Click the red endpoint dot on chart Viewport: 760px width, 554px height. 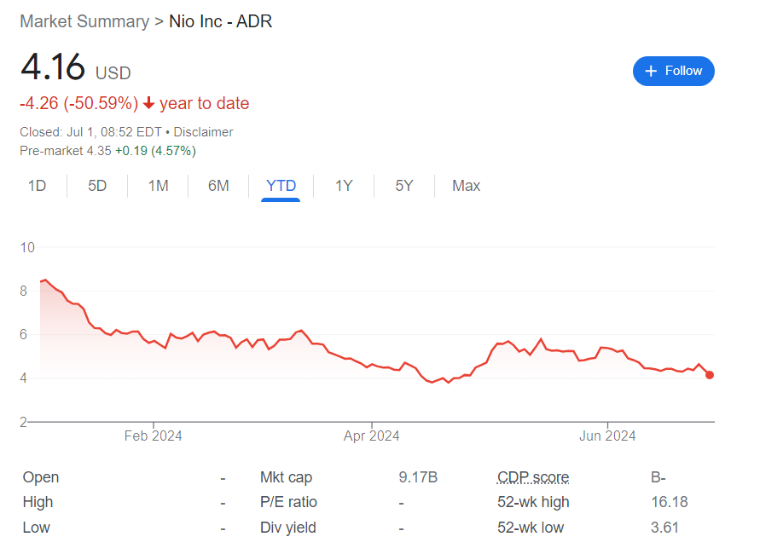click(x=710, y=375)
